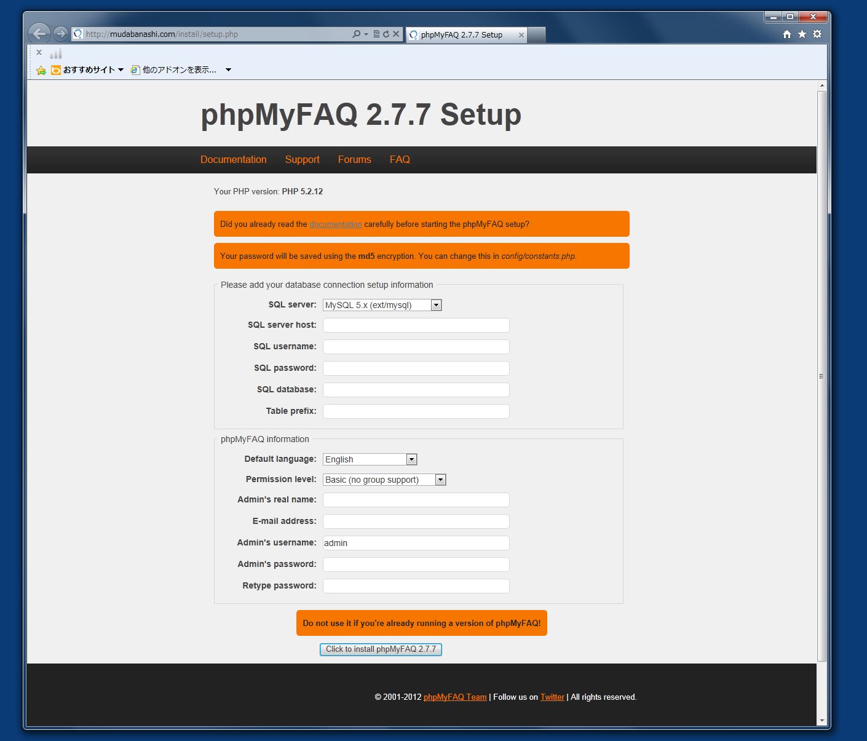Close the toolbar with the small X

pyautogui.click(x=39, y=52)
